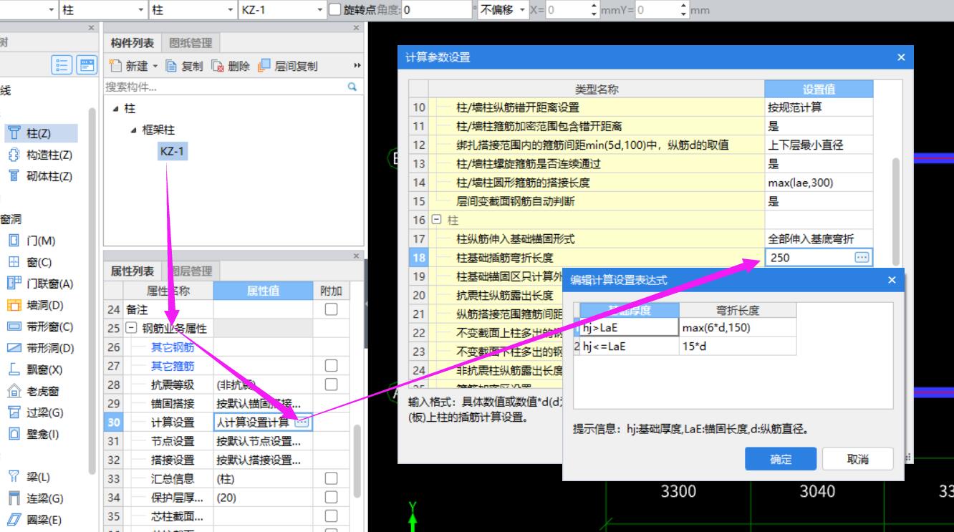954x532 pixels.
Task: Switch navigation tree to panel view icon
Action: [x=87, y=65]
